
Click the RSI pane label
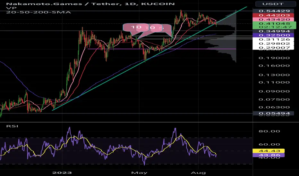[x=12, y=126]
